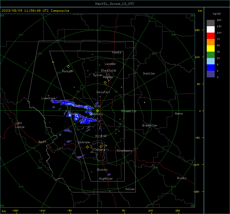Click the Ponoka town label
The image size is (230, 214).
(117, 52)
